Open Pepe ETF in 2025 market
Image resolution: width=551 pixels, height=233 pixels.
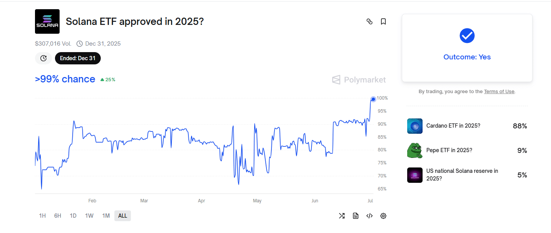(467, 151)
